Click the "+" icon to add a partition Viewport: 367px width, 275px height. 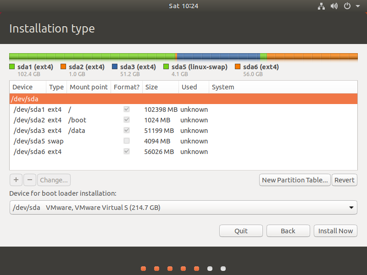(16, 180)
